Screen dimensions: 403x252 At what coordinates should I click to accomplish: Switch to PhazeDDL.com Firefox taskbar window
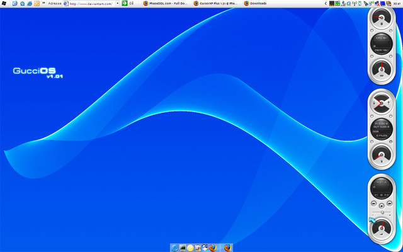click(166, 3)
